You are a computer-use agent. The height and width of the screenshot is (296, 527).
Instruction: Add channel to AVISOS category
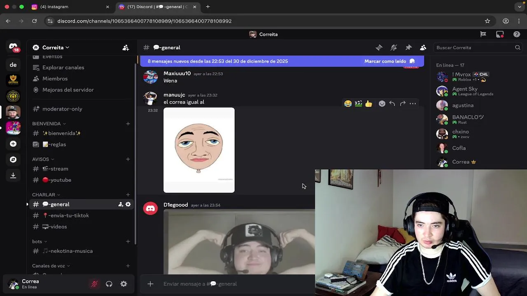tap(128, 159)
